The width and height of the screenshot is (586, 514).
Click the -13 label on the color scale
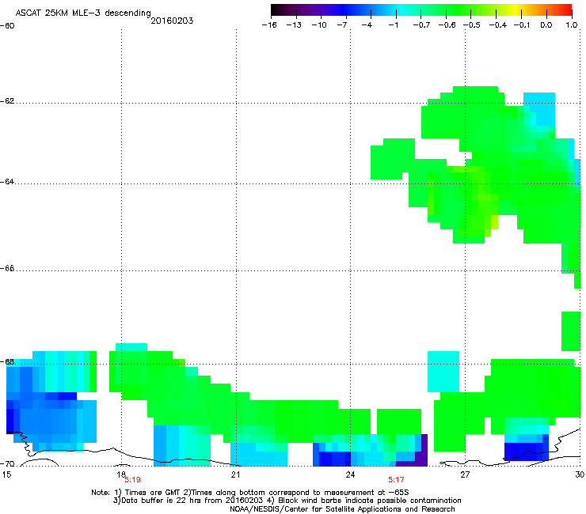click(294, 25)
